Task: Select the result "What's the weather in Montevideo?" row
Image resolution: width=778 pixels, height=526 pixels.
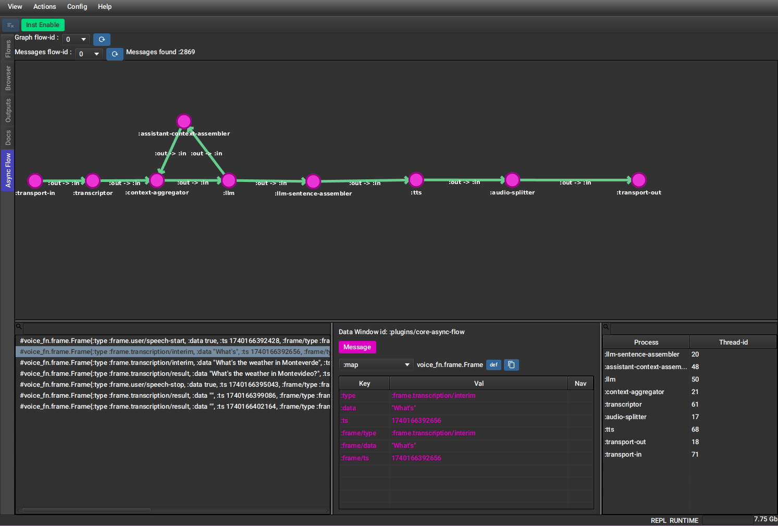Action: 173,374
